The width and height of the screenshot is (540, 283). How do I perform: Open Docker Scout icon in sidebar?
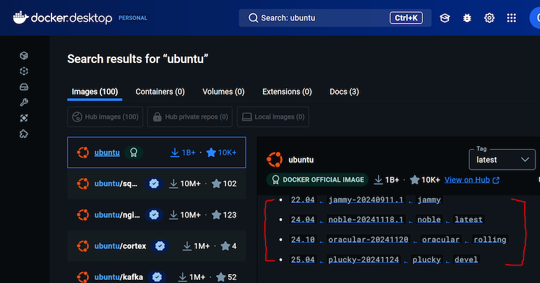24,118
